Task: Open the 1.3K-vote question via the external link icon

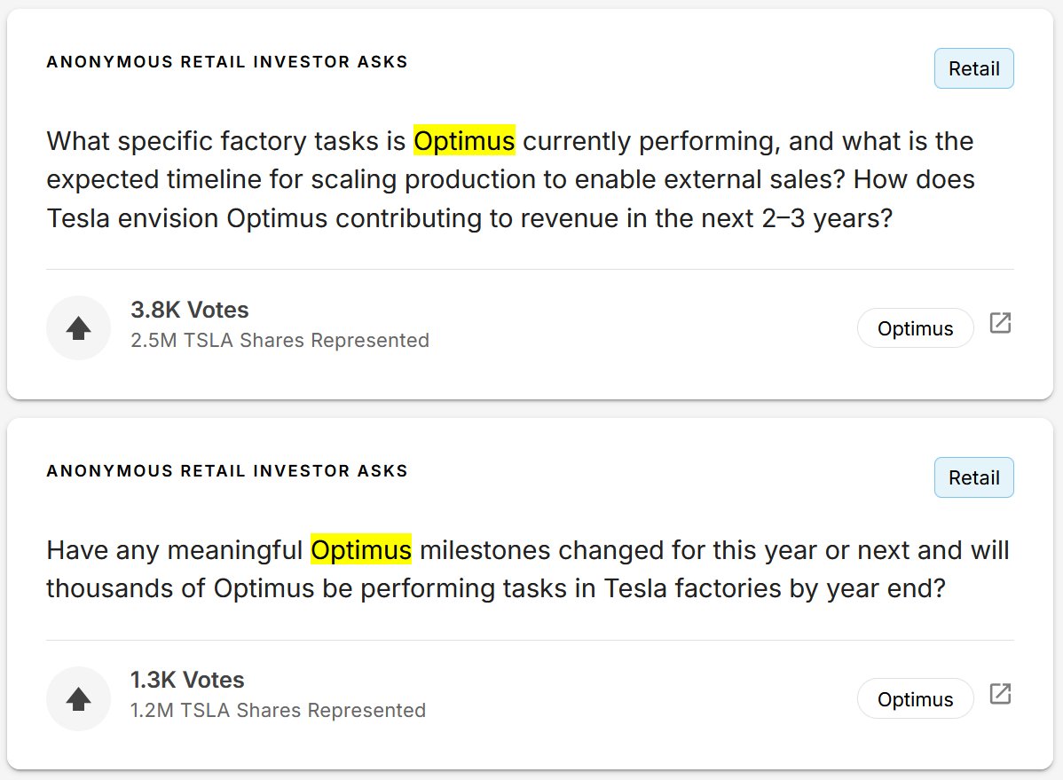Action: tap(1000, 694)
